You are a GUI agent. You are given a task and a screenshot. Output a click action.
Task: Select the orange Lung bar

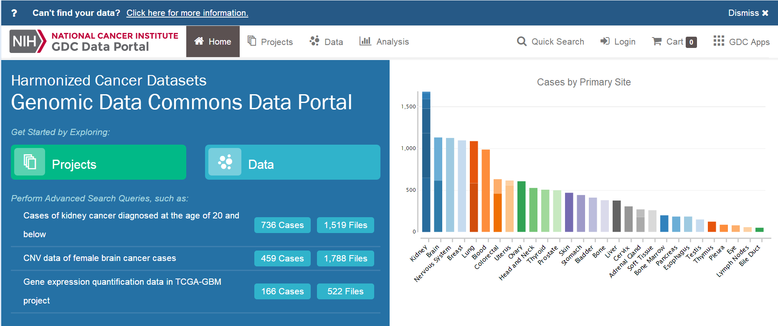click(x=474, y=186)
